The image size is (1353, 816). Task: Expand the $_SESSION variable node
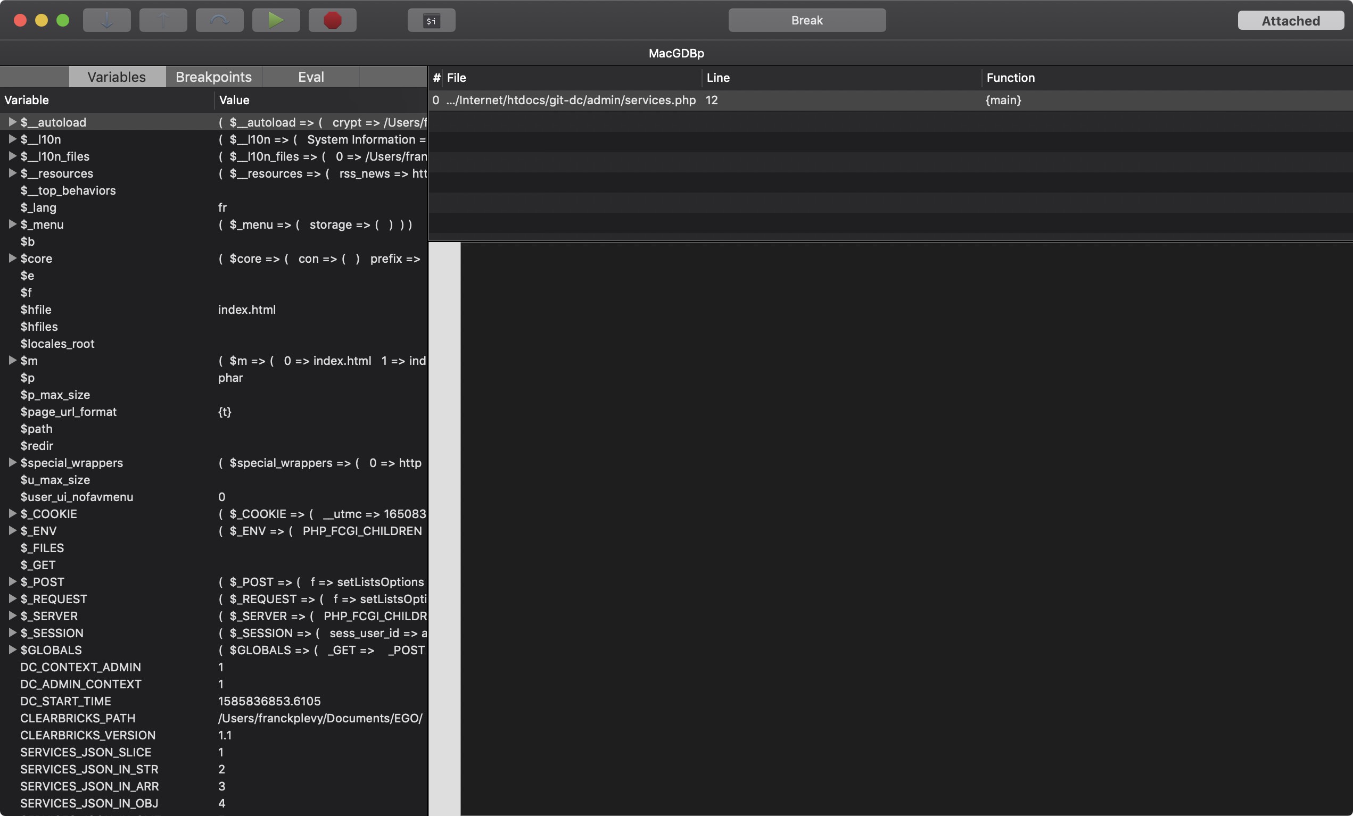pyautogui.click(x=12, y=632)
